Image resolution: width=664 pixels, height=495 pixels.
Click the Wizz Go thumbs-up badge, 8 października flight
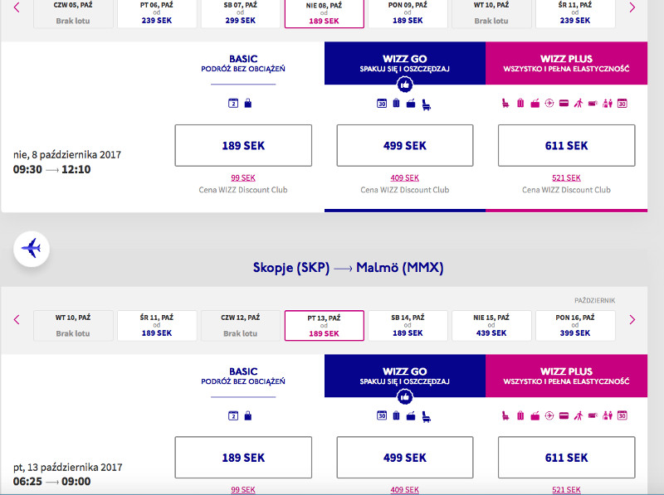pos(405,85)
